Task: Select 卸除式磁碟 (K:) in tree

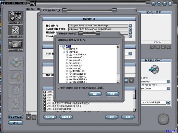Action: tap(80, 79)
